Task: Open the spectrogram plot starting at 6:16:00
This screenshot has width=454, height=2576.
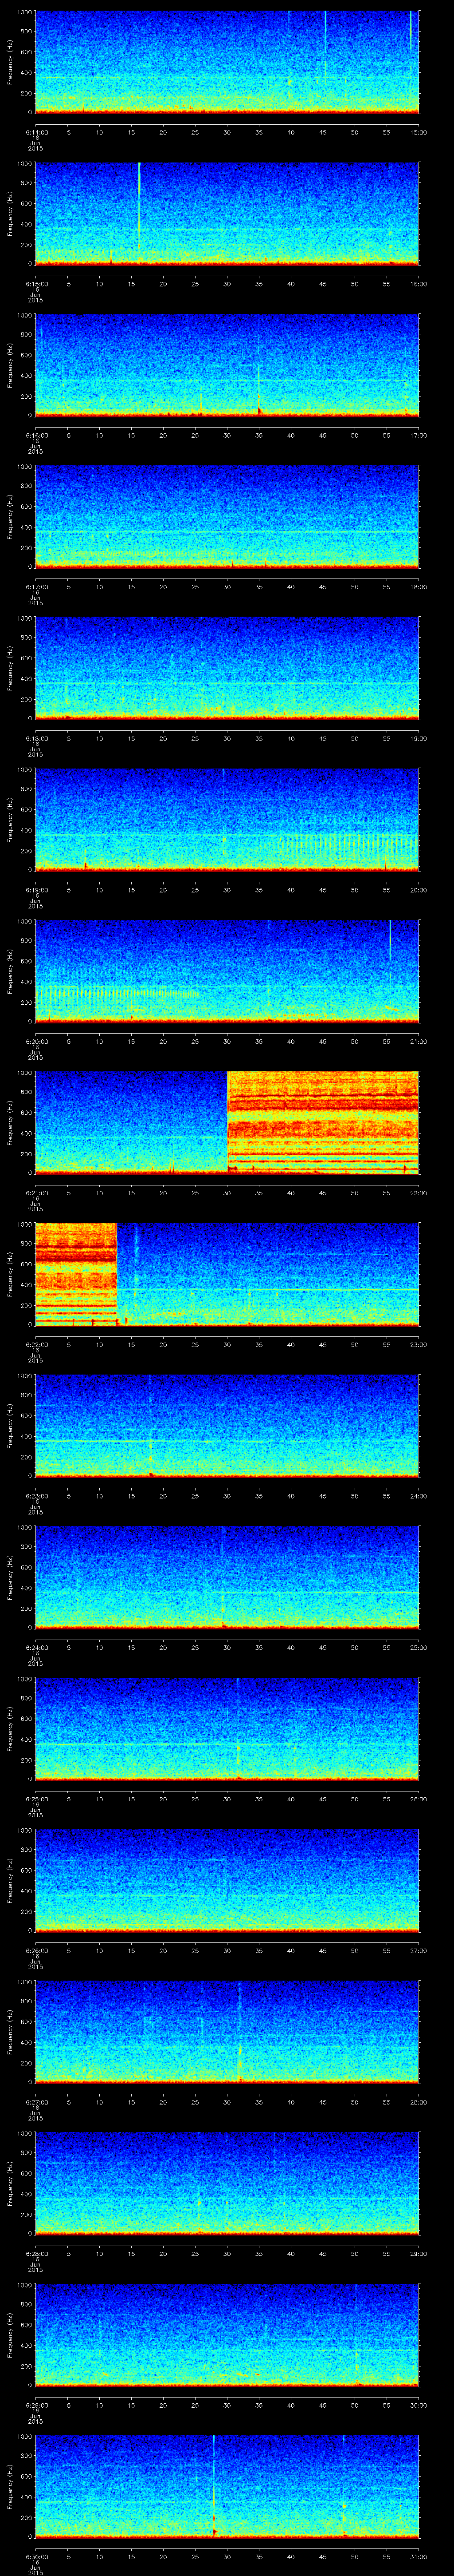Action: tap(227, 364)
